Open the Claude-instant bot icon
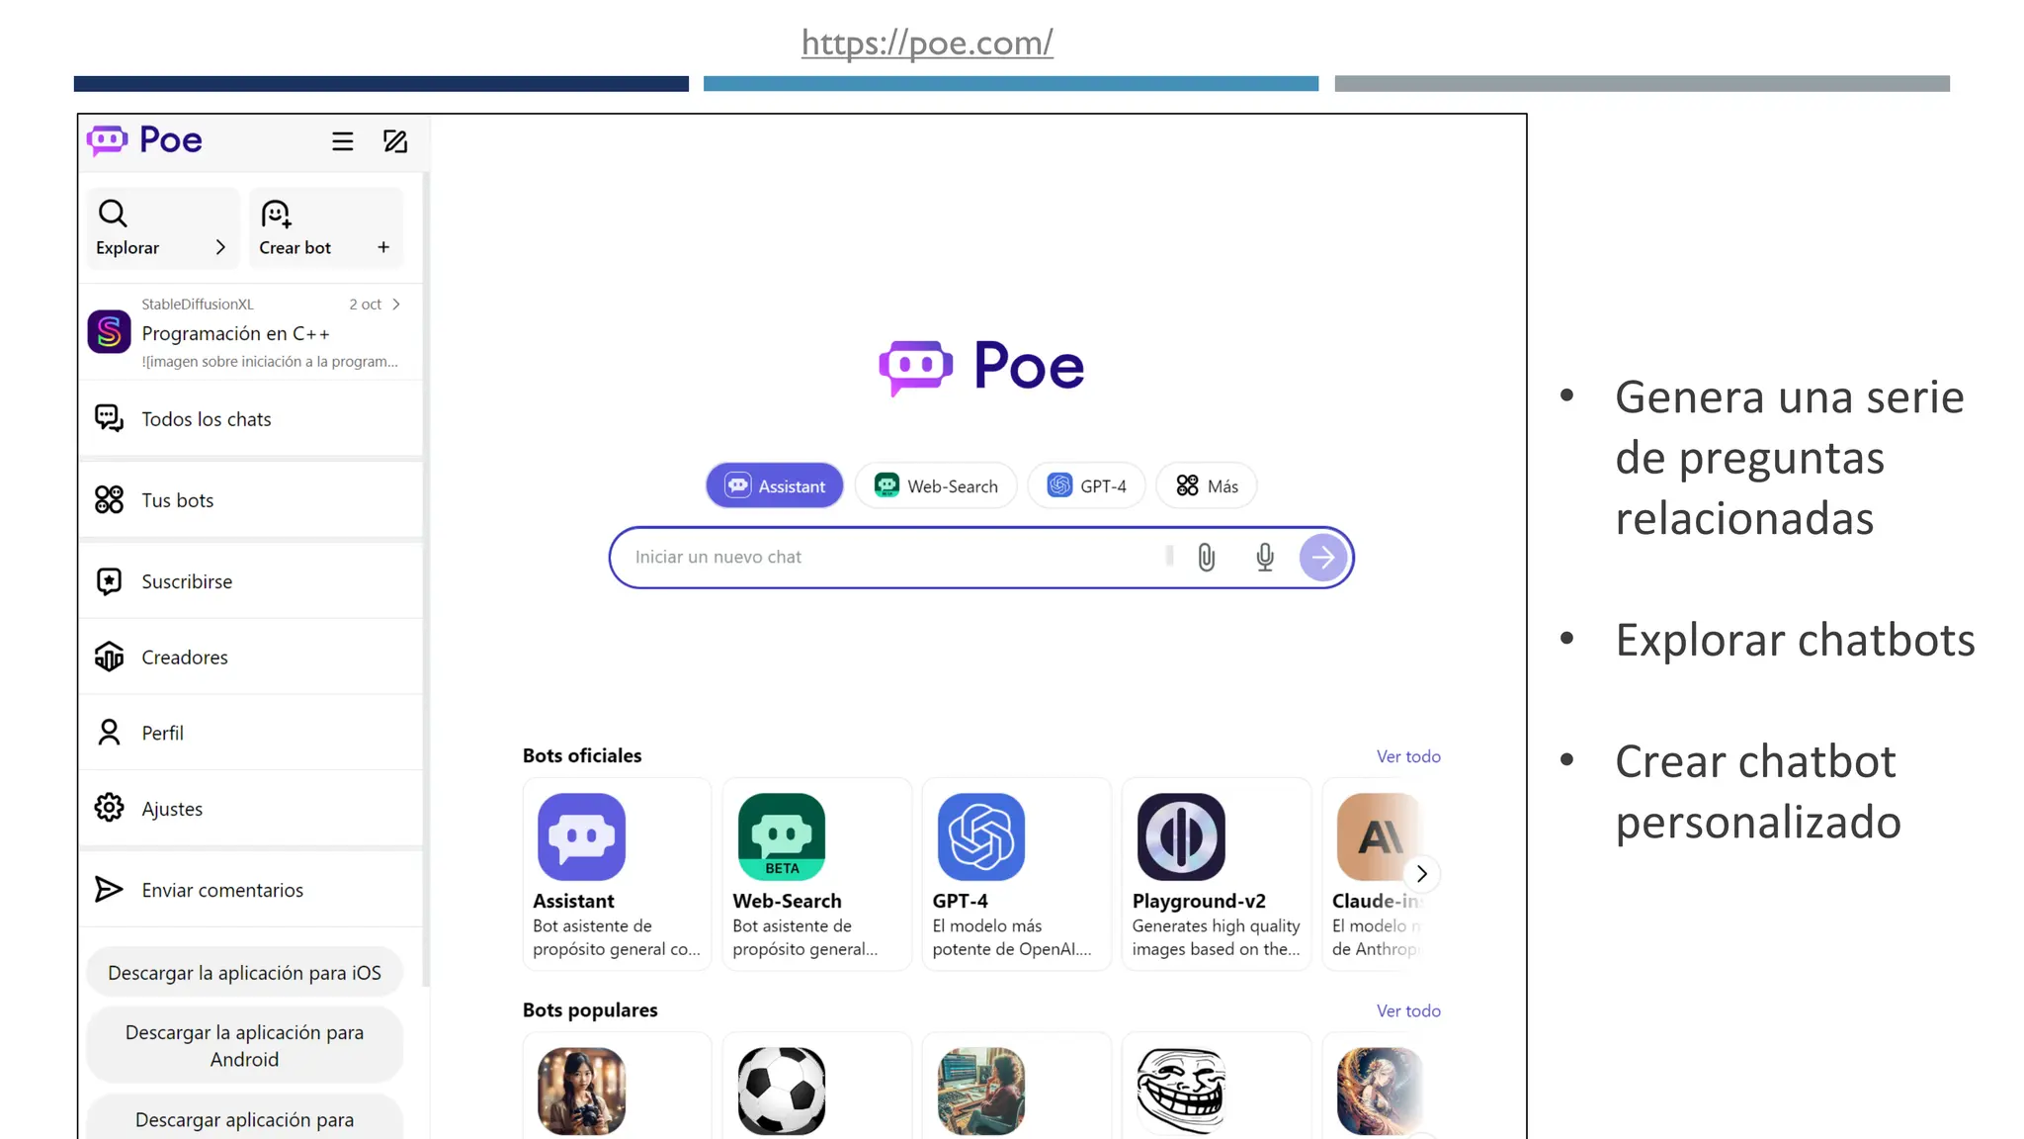This screenshot has height=1139, width=2024. click(1378, 836)
